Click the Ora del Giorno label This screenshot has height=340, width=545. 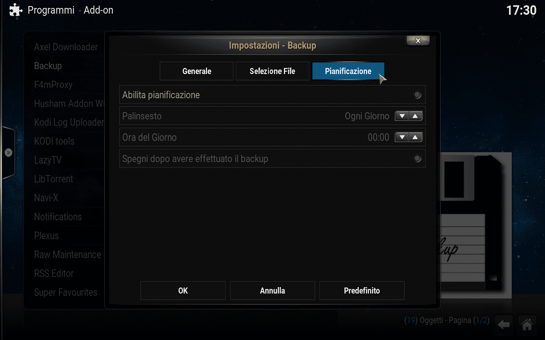click(149, 137)
